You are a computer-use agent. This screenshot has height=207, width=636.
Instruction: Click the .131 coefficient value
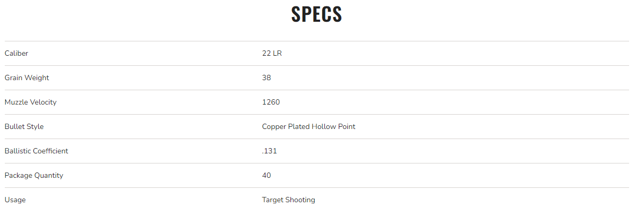click(x=269, y=151)
